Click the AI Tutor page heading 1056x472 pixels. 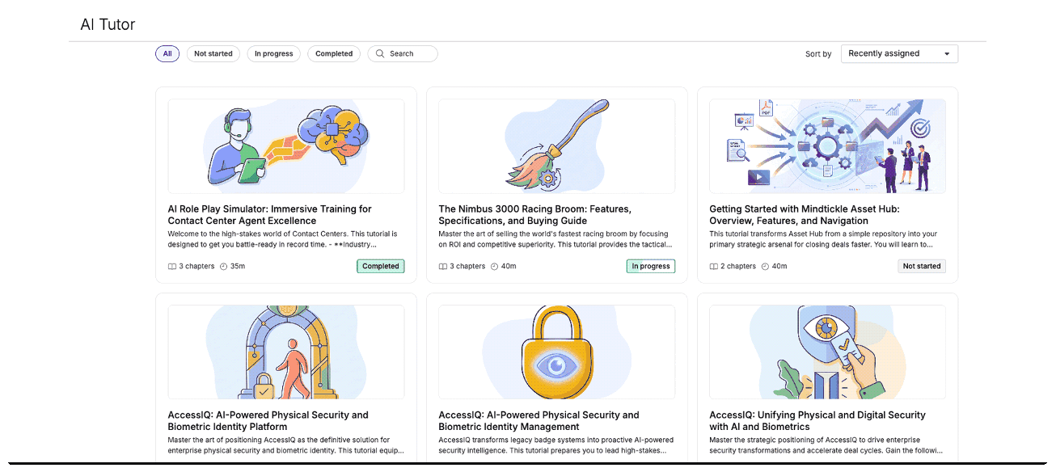click(108, 24)
